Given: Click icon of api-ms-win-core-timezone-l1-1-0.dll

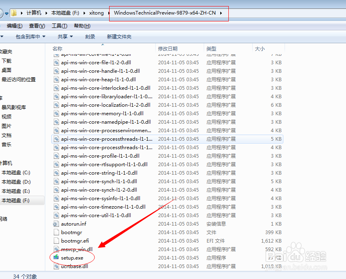Looking at the screenshot, I should pyautogui.click(x=56, y=207).
